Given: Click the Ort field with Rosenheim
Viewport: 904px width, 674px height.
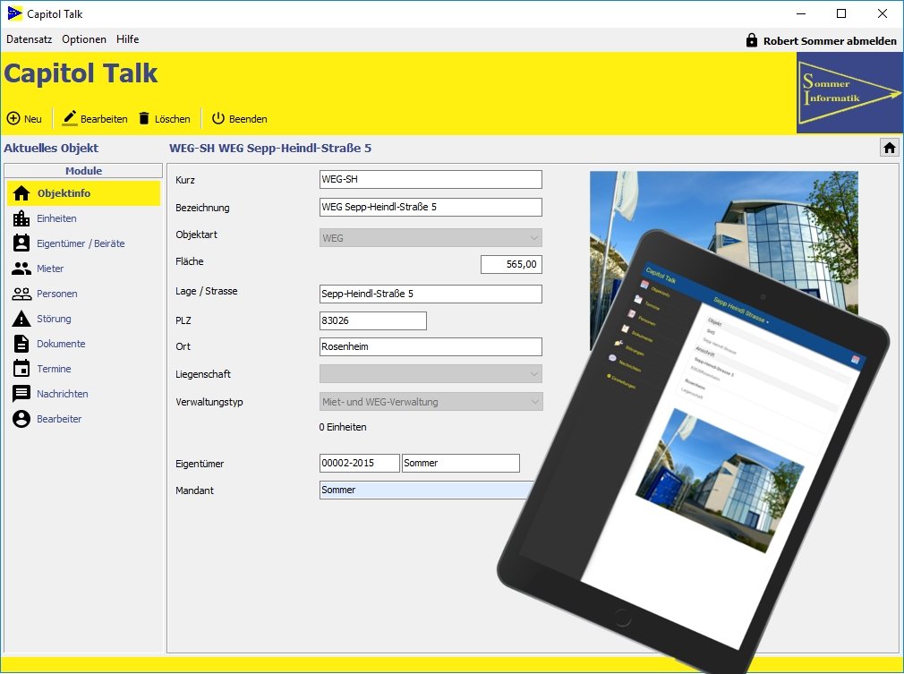Looking at the screenshot, I should click(431, 346).
